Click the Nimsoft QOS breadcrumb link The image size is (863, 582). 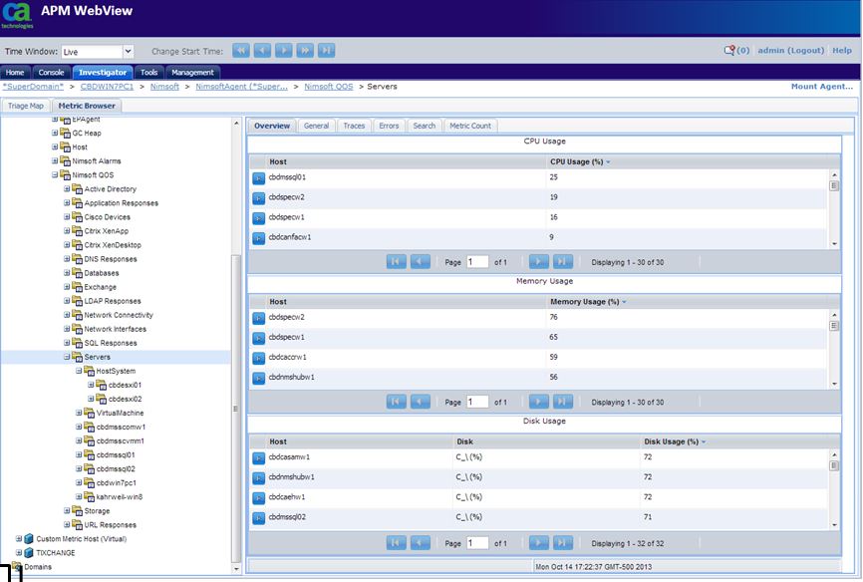[329, 87]
